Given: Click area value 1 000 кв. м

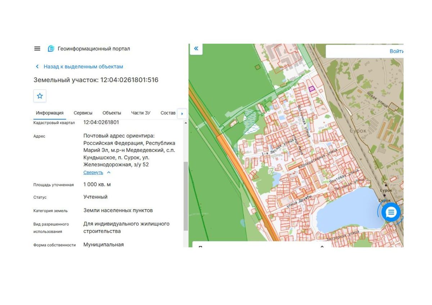Looking at the screenshot, I should pos(97,184).
